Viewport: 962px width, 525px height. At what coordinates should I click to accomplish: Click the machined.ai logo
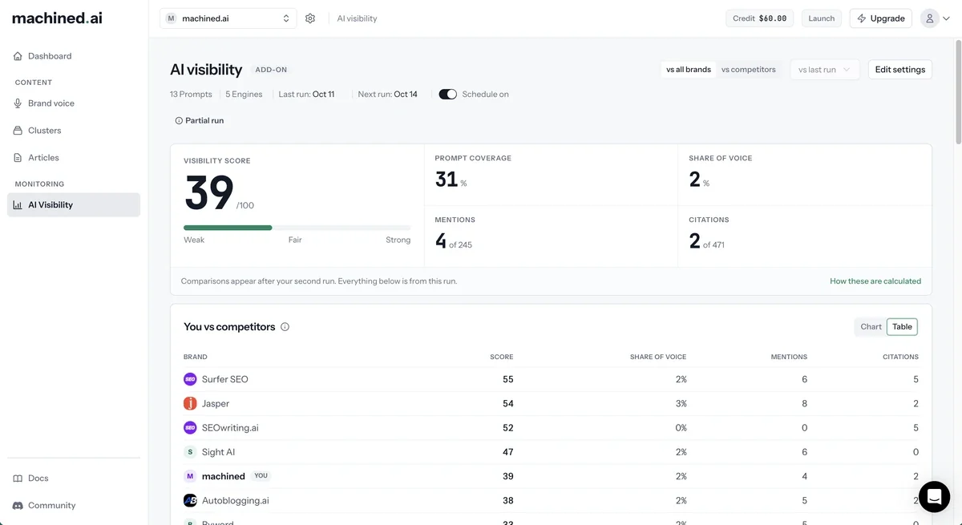click(57, 18)
